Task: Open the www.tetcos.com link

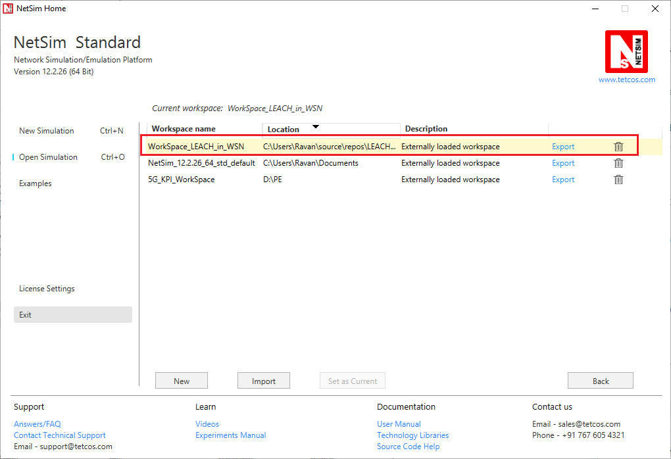Action: pyautogui.click(x=626, y=80)
